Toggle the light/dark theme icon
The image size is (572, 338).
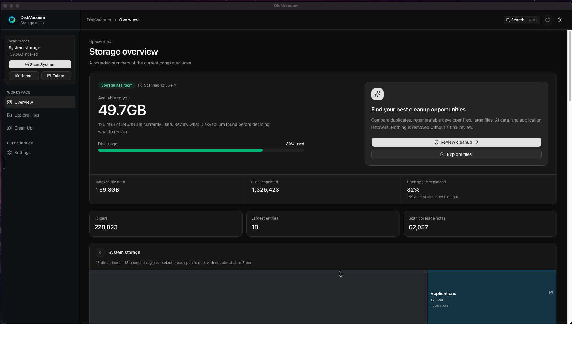pyautogui.click(x=560, y=20)
